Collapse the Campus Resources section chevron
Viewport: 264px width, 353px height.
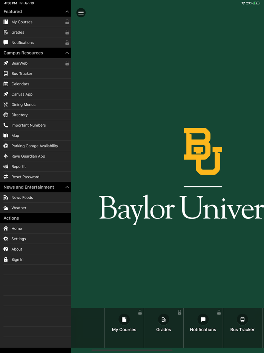point(67,53)
